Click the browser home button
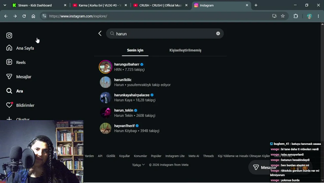This screenshot has width=324, height=183. coord(33,16)
